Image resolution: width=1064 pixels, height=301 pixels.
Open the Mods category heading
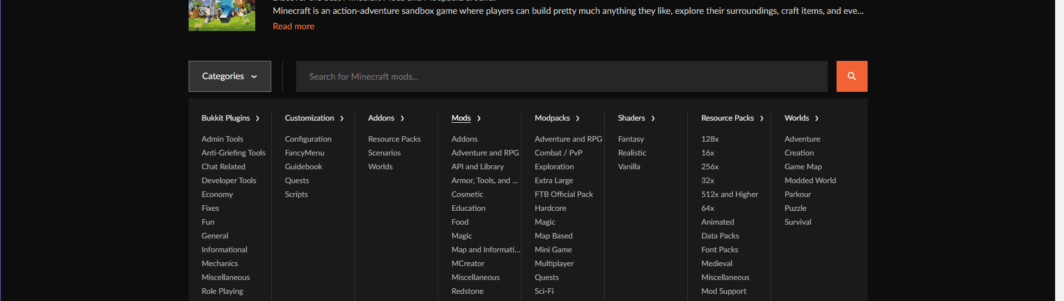point(461,118)
